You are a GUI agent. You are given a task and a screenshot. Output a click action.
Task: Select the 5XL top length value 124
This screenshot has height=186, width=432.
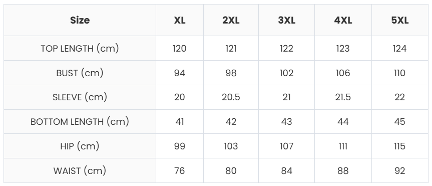coord(400,49)
